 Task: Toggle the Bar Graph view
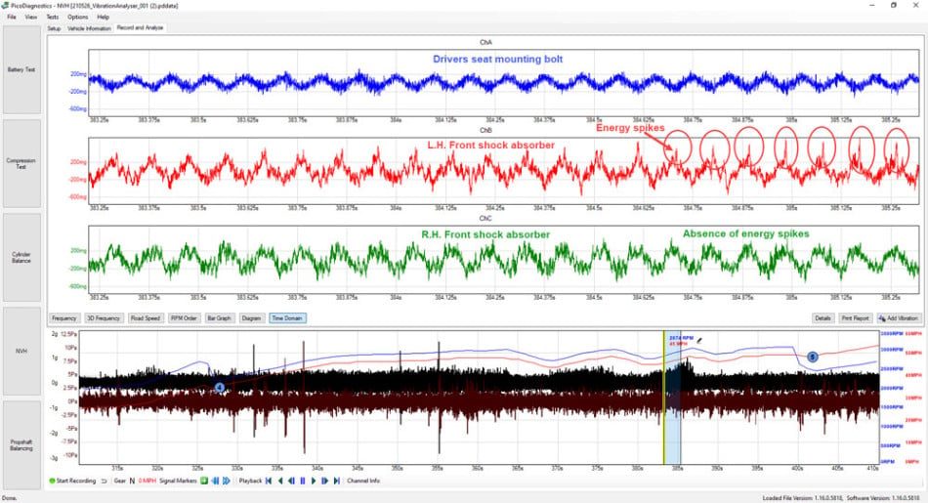click(219, 318)
